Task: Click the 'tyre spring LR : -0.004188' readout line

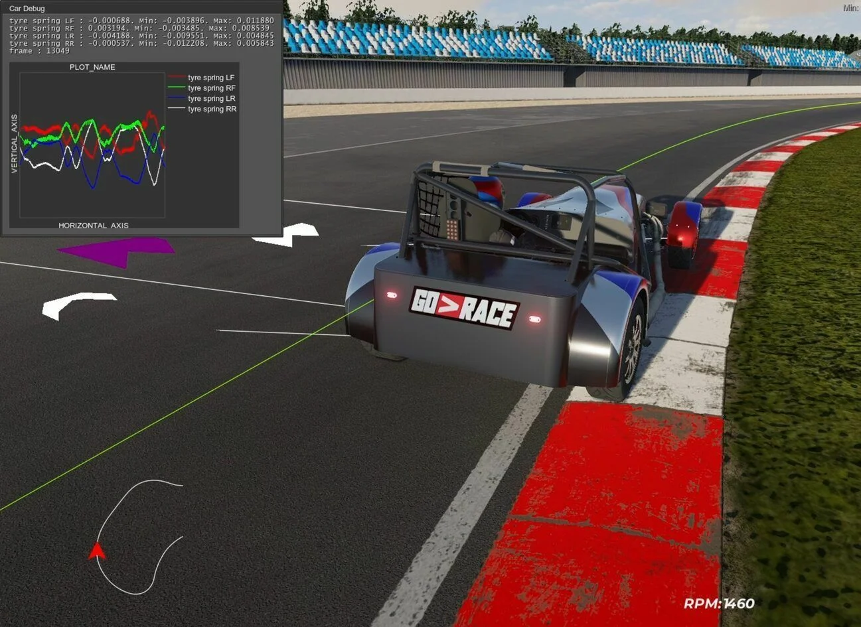Action: point(141,36)
